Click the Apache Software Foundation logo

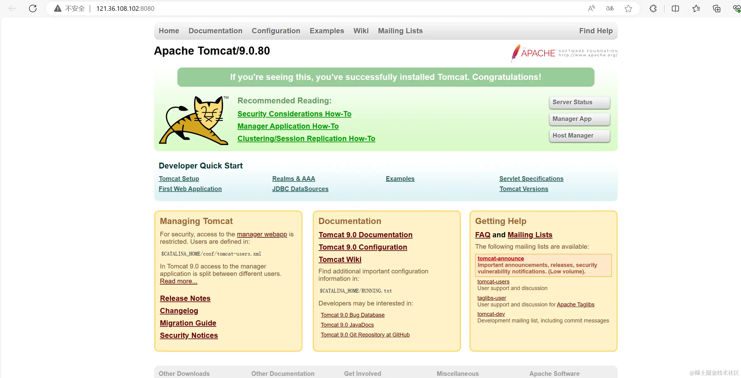tap(564, 53)
